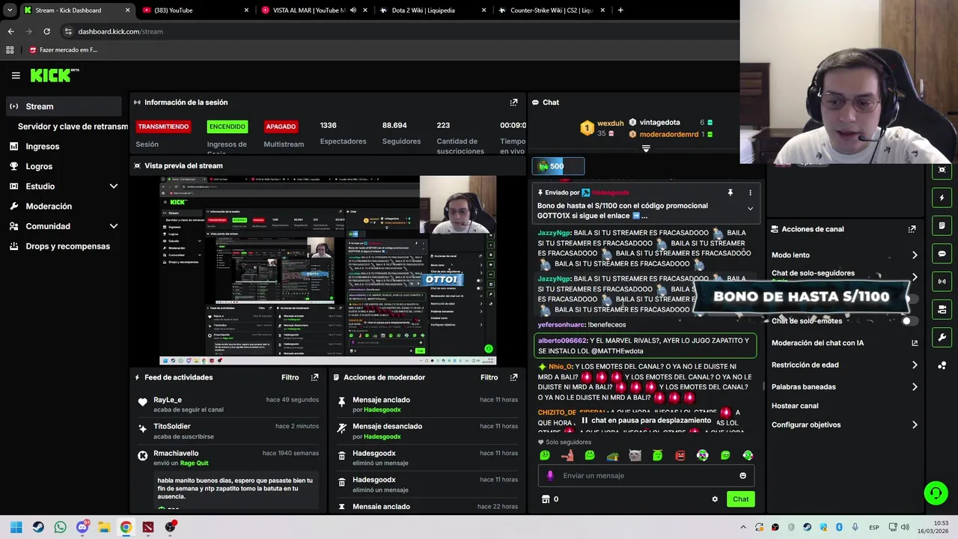This screenshot has width=958, height=539.
Task: Open Ingresos in the sidebar
Action: pyautogui.click(x=43, y=147)
